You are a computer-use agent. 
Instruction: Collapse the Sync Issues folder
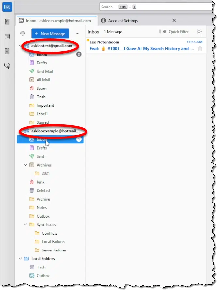25,224
